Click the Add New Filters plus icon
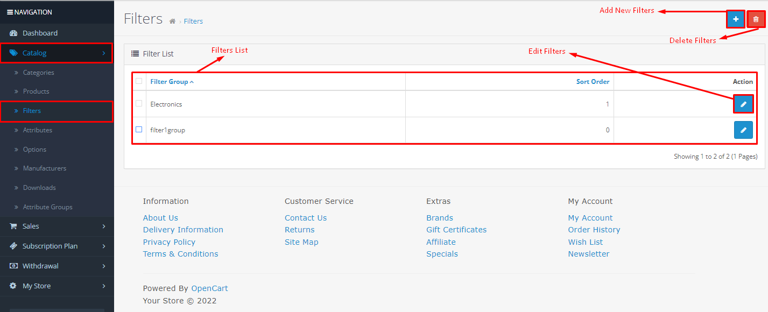The width and height of the screenshot is (768, 312). coord(735,19)
